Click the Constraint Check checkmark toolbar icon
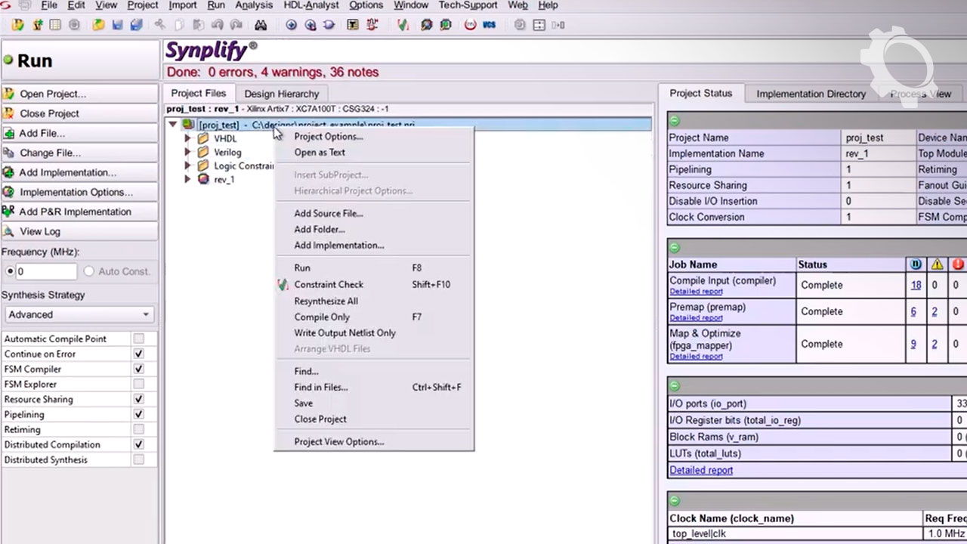 click(x=403, y=25)
